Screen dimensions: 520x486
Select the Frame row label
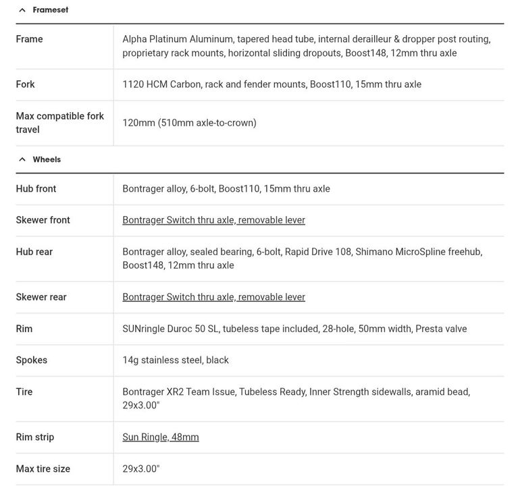pos(29,39)
